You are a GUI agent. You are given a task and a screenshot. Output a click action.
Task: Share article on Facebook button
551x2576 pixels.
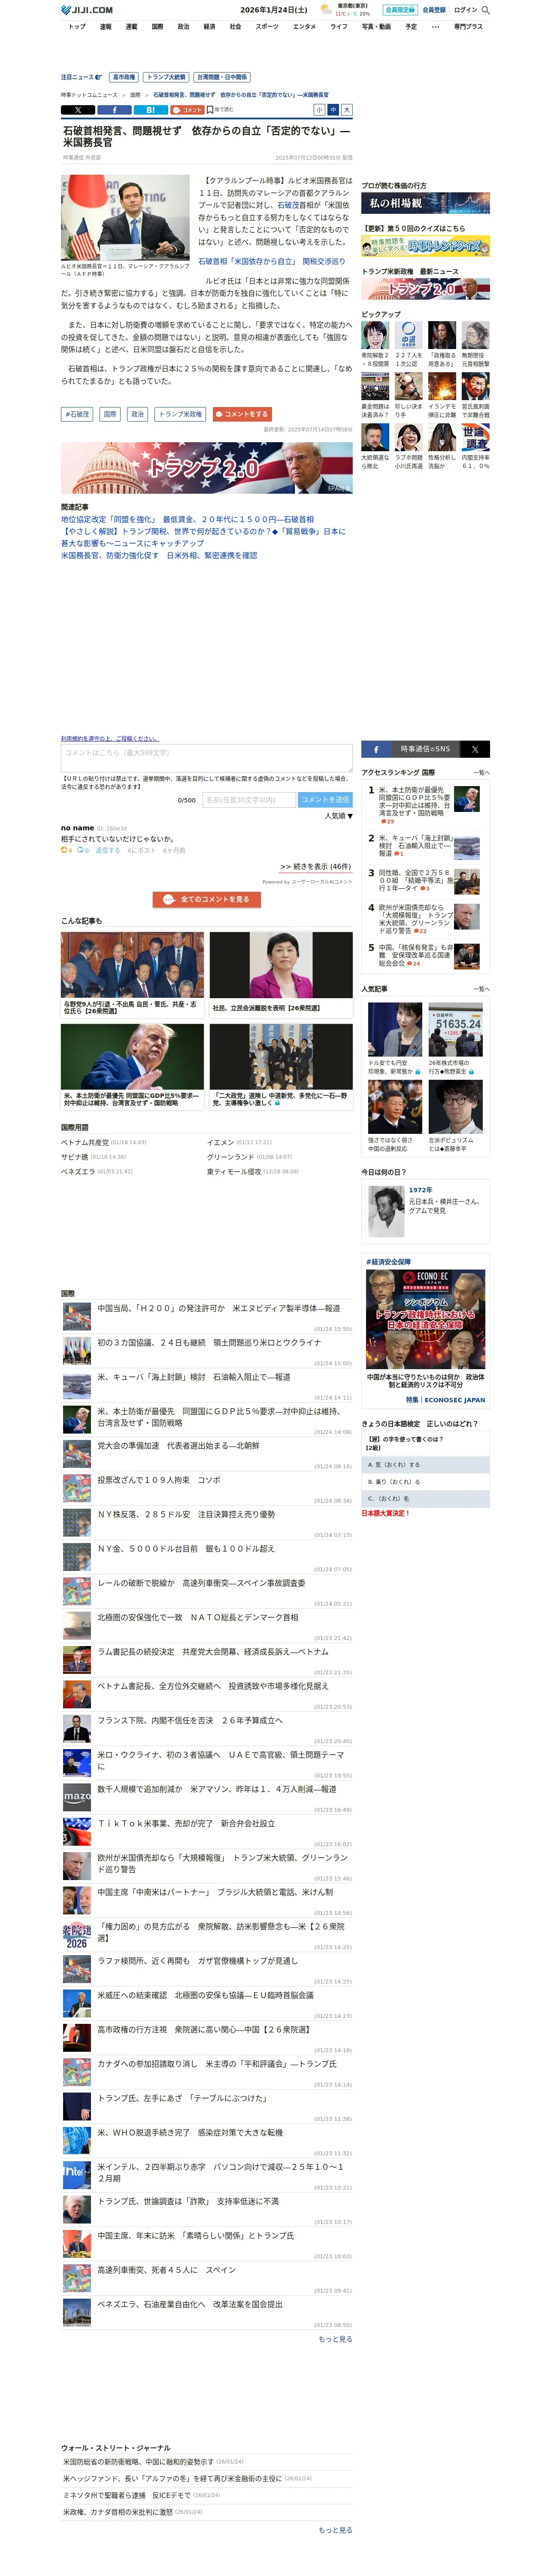(x=114, y=110)
